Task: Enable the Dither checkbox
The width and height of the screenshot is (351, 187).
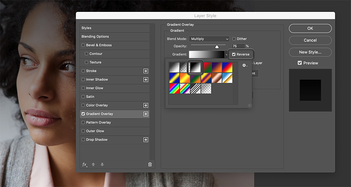Action: 234,39
